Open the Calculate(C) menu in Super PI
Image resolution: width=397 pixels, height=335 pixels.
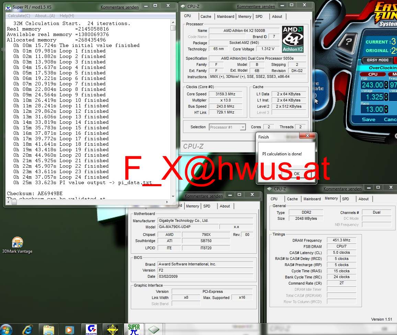pyautogui.click(x=19, y=16)
